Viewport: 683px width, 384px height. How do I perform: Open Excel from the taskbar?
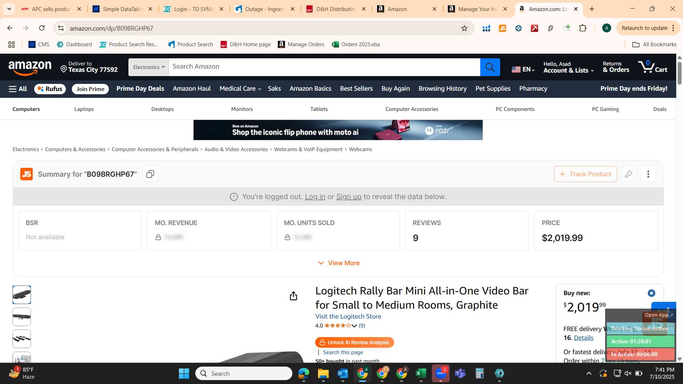click(421, 373)
